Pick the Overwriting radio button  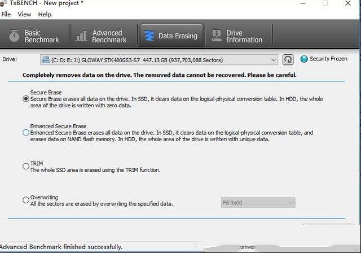coord(26,200)
